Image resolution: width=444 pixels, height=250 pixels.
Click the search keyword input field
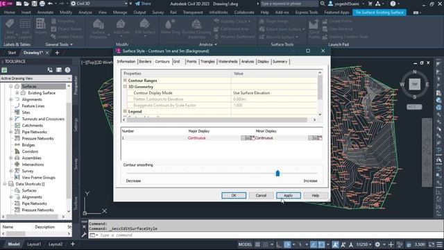pos(289,3)
